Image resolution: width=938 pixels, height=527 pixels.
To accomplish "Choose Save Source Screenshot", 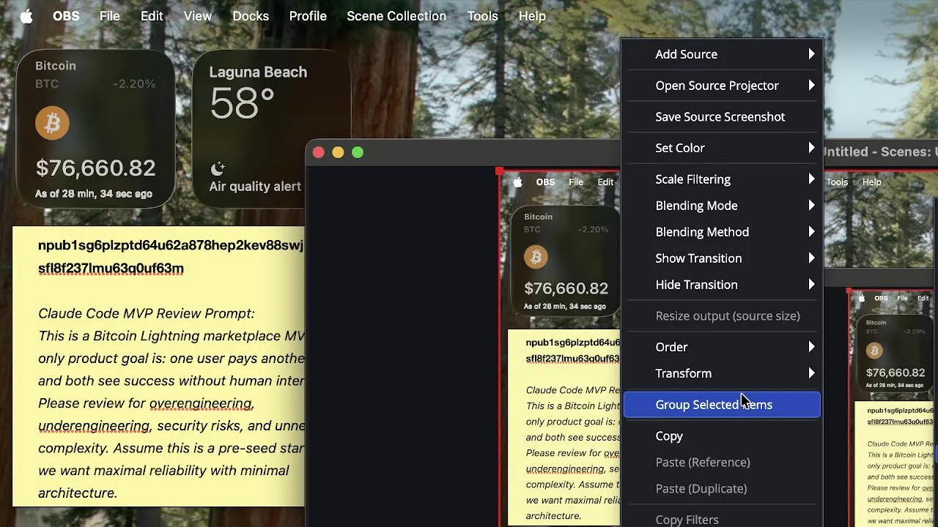I will 722,117.
